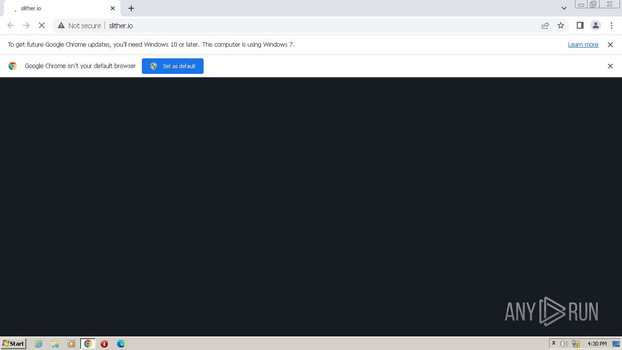Click the Chrome logo in infobar
622x350 pixels.
click(13, 66)
